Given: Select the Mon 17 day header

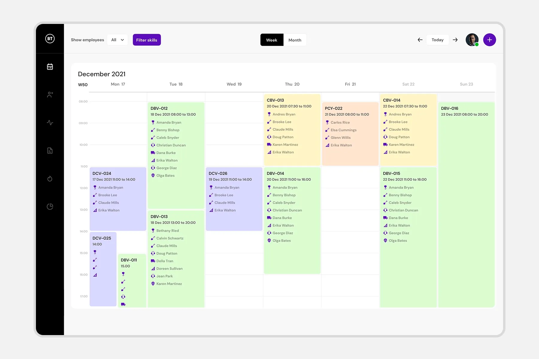Looking at the screenshot, I should click(118, 84).
